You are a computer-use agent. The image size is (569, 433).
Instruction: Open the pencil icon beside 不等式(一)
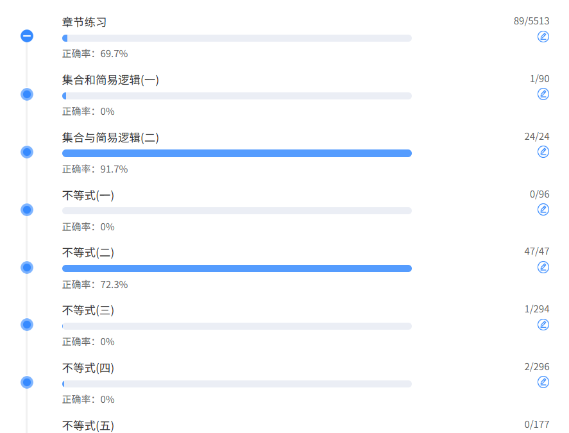click(543, 209)
